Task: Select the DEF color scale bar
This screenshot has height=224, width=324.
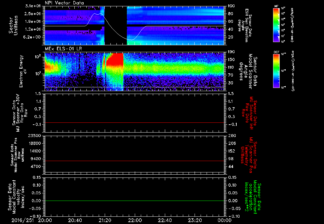Action: (x=276, y=71)
